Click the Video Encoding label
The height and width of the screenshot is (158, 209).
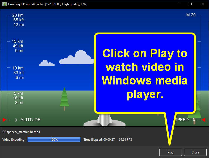click(14, 140)
